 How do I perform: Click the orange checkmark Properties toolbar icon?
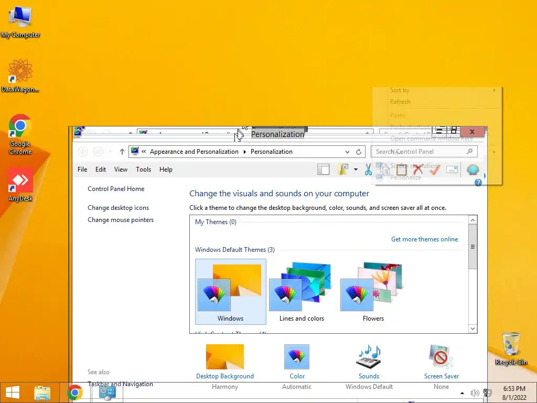click(435, 169)
